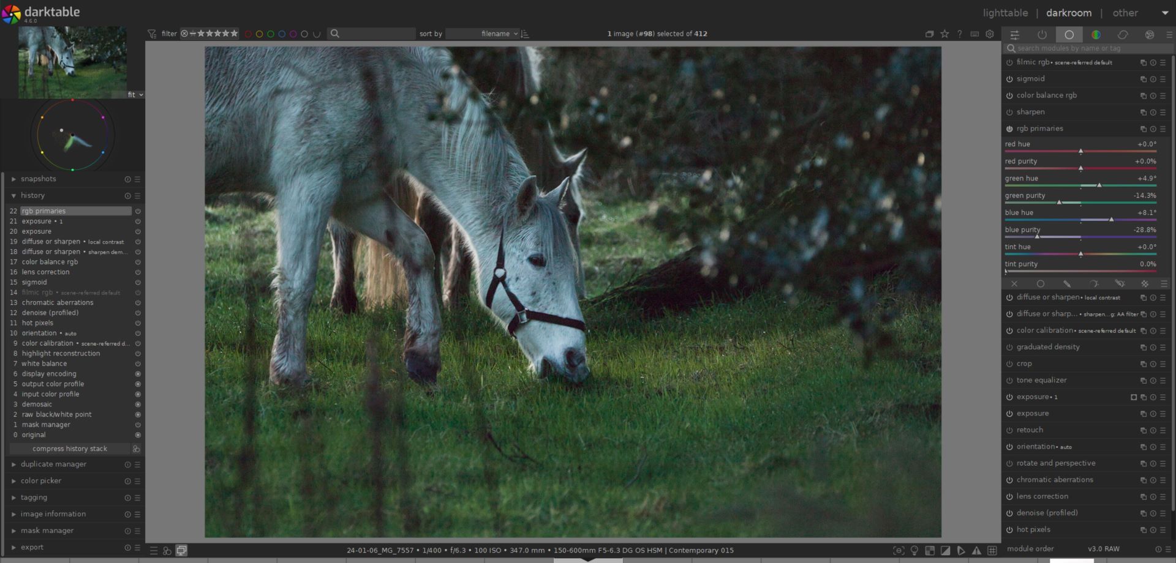
Task: Open the styles quick access icon in bottom bar
Action: point(167,551)
